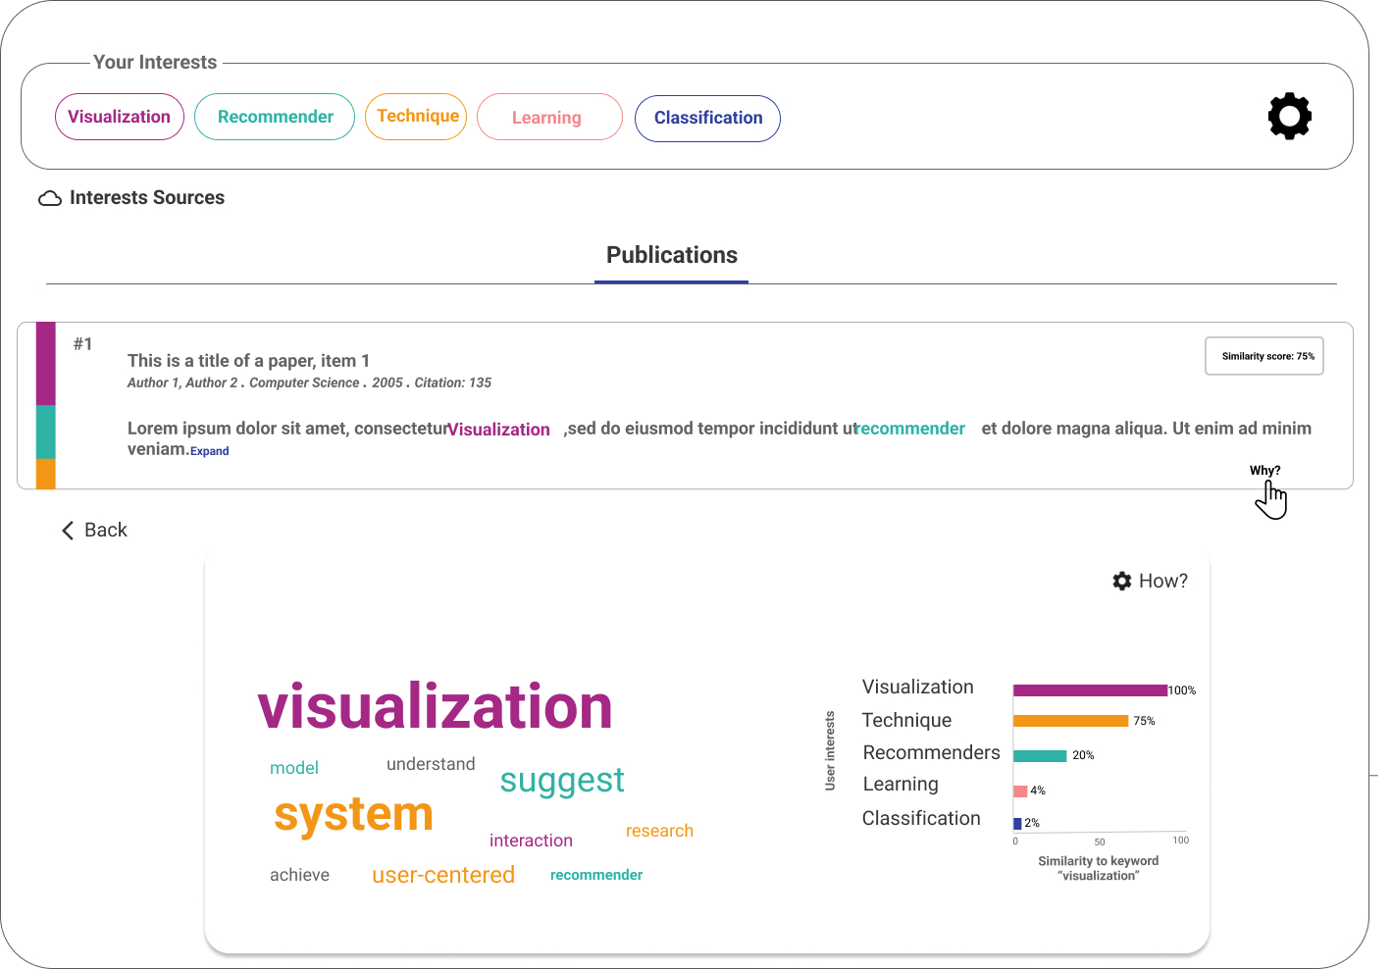Select the Learning interest chip
Screen dimensions: 1392x969
(x=548, y=118)
